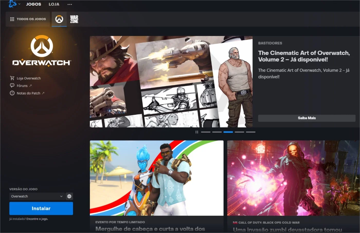
Task: Open the Overwatch game tab icon
Action: (59, 19)
